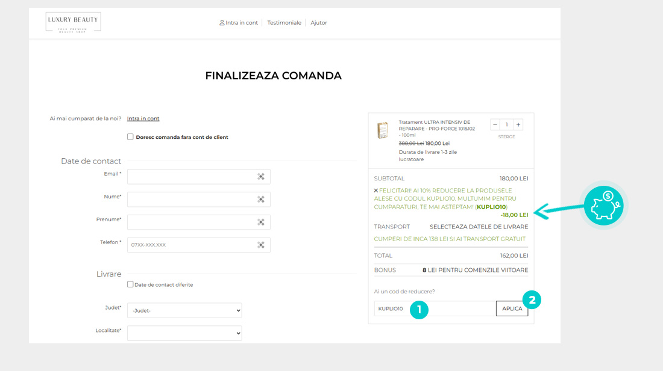Click the product thumbnail image
The image size is (663, 371).
pos(383,130)
